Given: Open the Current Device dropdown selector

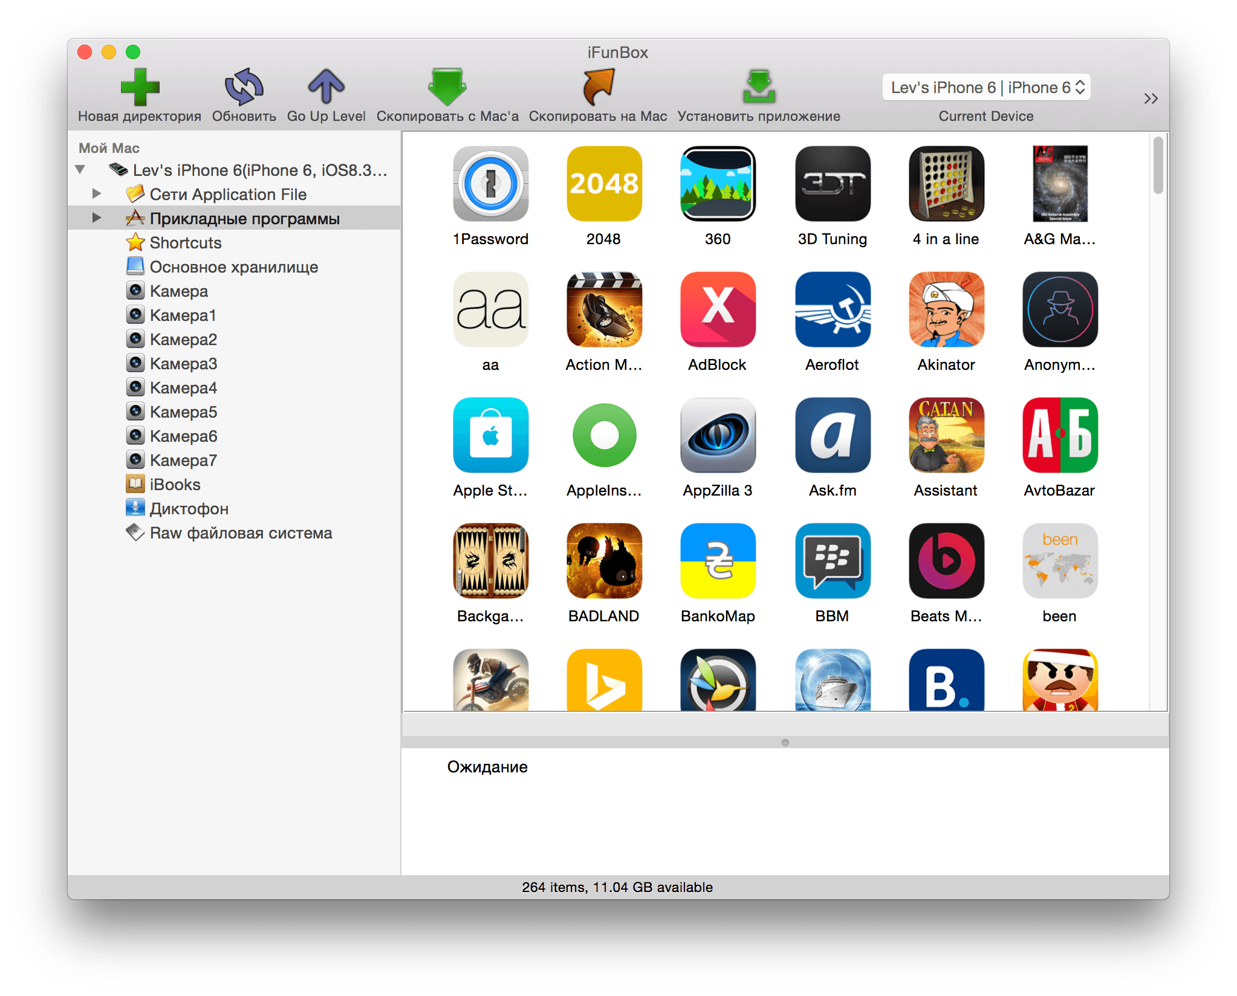Looking at the screenshot, I should coord(986,88).
